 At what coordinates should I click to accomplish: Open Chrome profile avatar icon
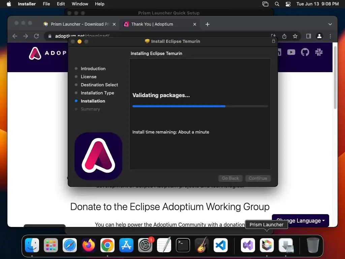tap(319, 36)
